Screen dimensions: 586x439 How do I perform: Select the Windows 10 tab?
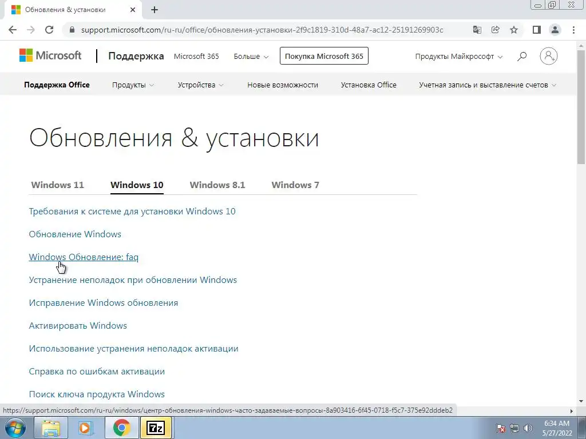point(137,185)
